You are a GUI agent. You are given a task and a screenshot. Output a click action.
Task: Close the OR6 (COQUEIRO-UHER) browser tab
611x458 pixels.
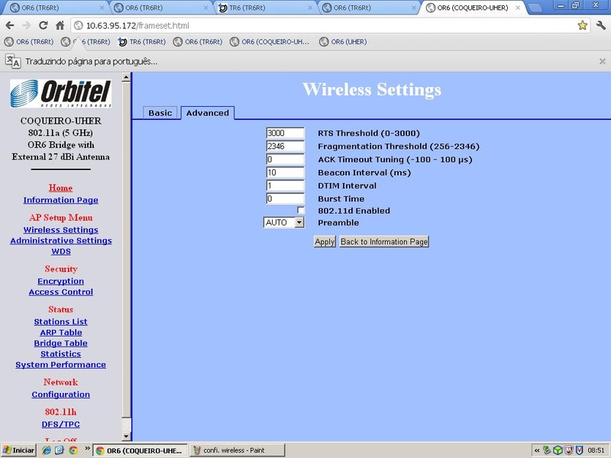518,8
